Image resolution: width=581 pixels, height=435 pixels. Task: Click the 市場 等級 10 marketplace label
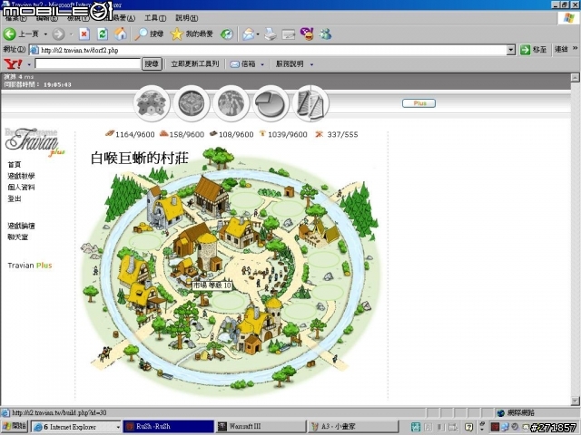point(212,285)
